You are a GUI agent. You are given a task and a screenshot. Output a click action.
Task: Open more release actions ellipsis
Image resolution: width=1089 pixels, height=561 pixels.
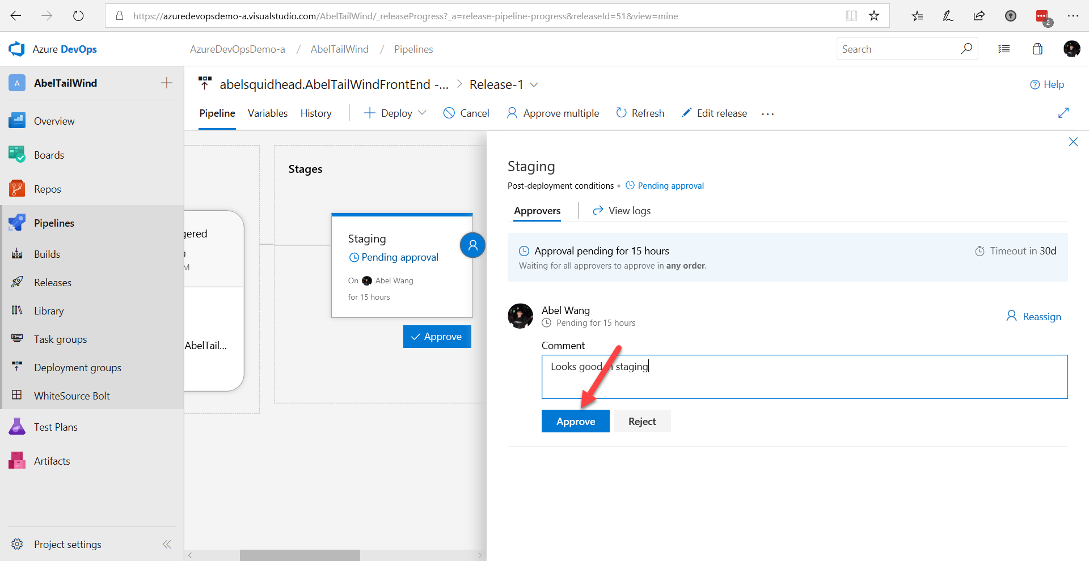(767, 113)
